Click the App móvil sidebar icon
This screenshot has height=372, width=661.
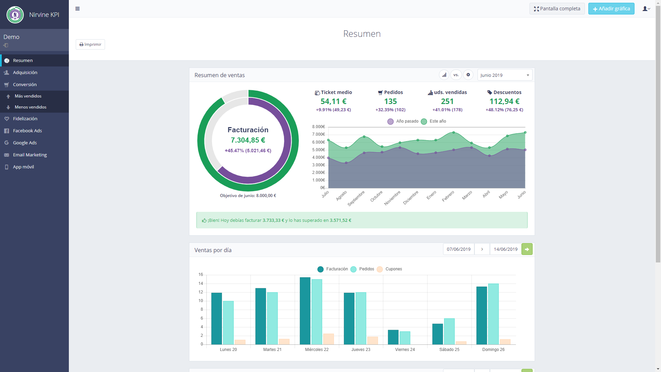[6, 167]
